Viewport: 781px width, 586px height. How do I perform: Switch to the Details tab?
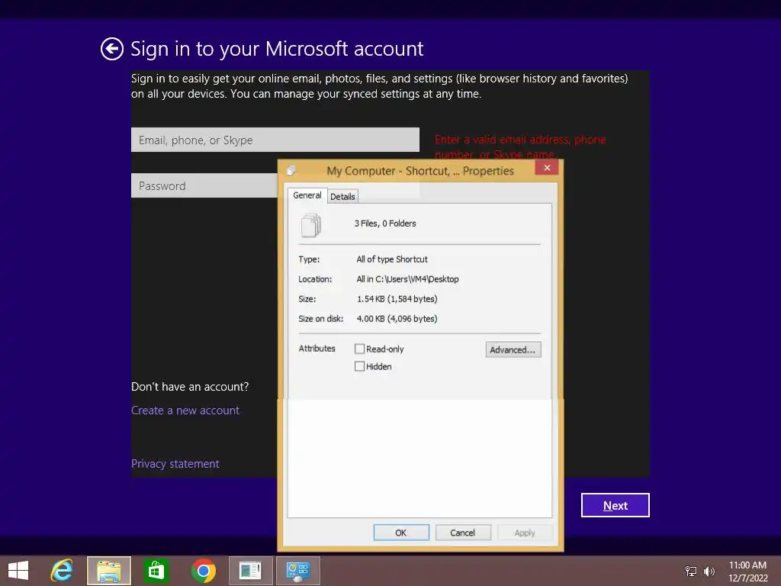point(342,196)
